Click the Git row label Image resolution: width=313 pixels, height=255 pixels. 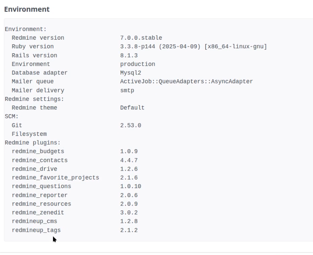click(x=17, y=125)
